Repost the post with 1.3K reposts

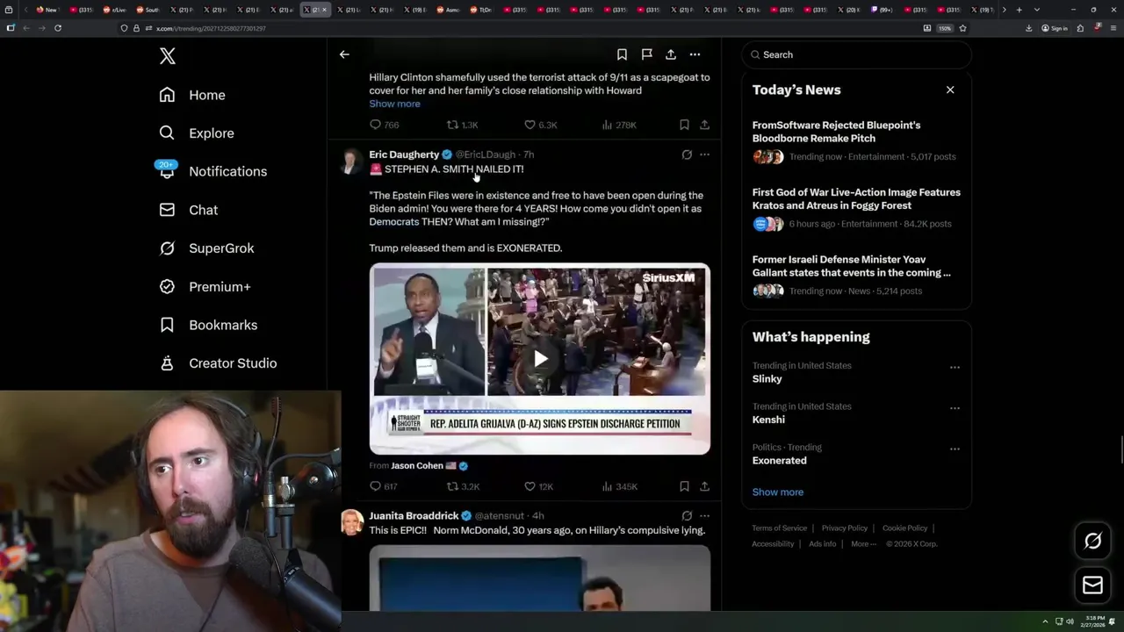point(462,125)
